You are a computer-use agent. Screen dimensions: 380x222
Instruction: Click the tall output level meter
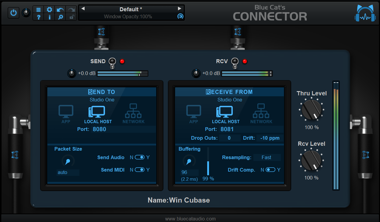coord(336,135)
